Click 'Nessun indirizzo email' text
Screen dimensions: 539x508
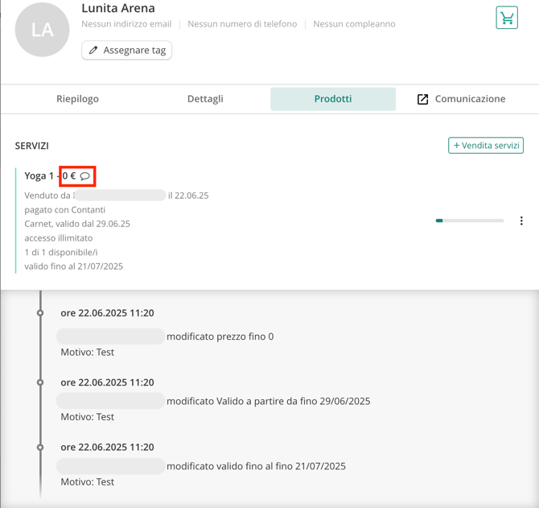[126, 24]
